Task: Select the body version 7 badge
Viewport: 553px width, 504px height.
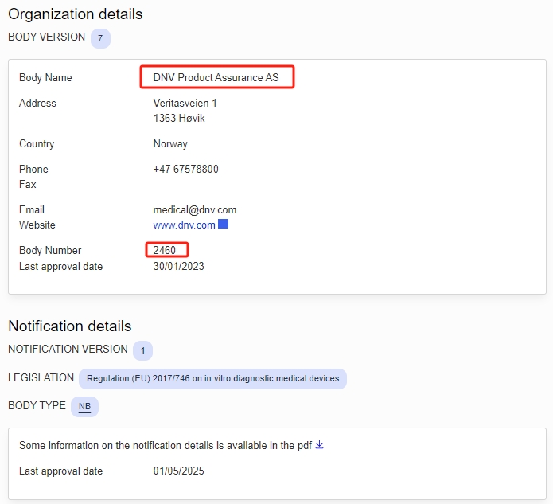Action: tap(100, 38)
